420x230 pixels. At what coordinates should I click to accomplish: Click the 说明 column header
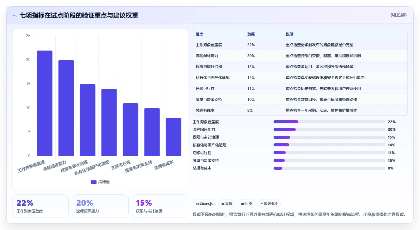pos(289,34)
